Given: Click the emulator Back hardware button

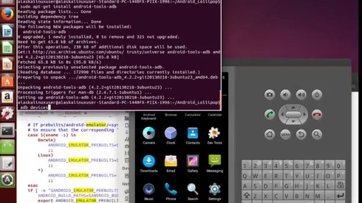Looking at the screenshot, I should [x=301, y=134].
